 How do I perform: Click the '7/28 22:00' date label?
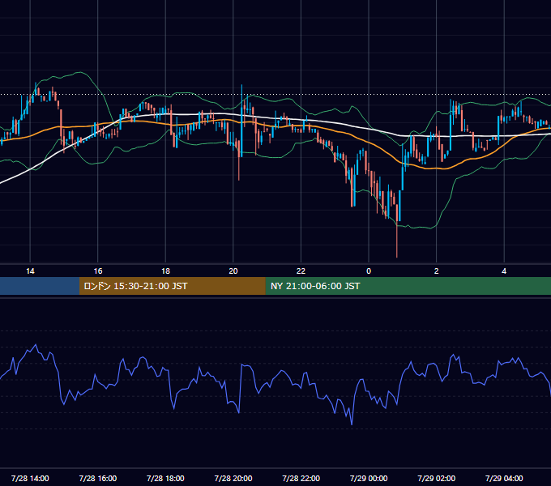click(301, 478)
